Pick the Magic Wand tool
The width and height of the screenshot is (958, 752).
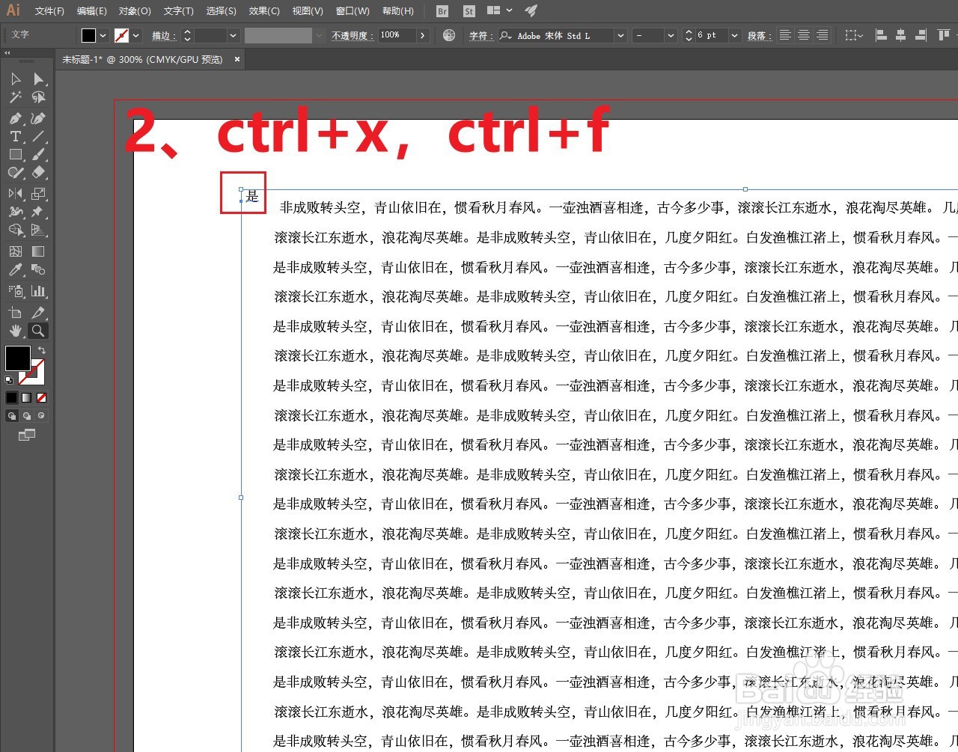(15, 97)
